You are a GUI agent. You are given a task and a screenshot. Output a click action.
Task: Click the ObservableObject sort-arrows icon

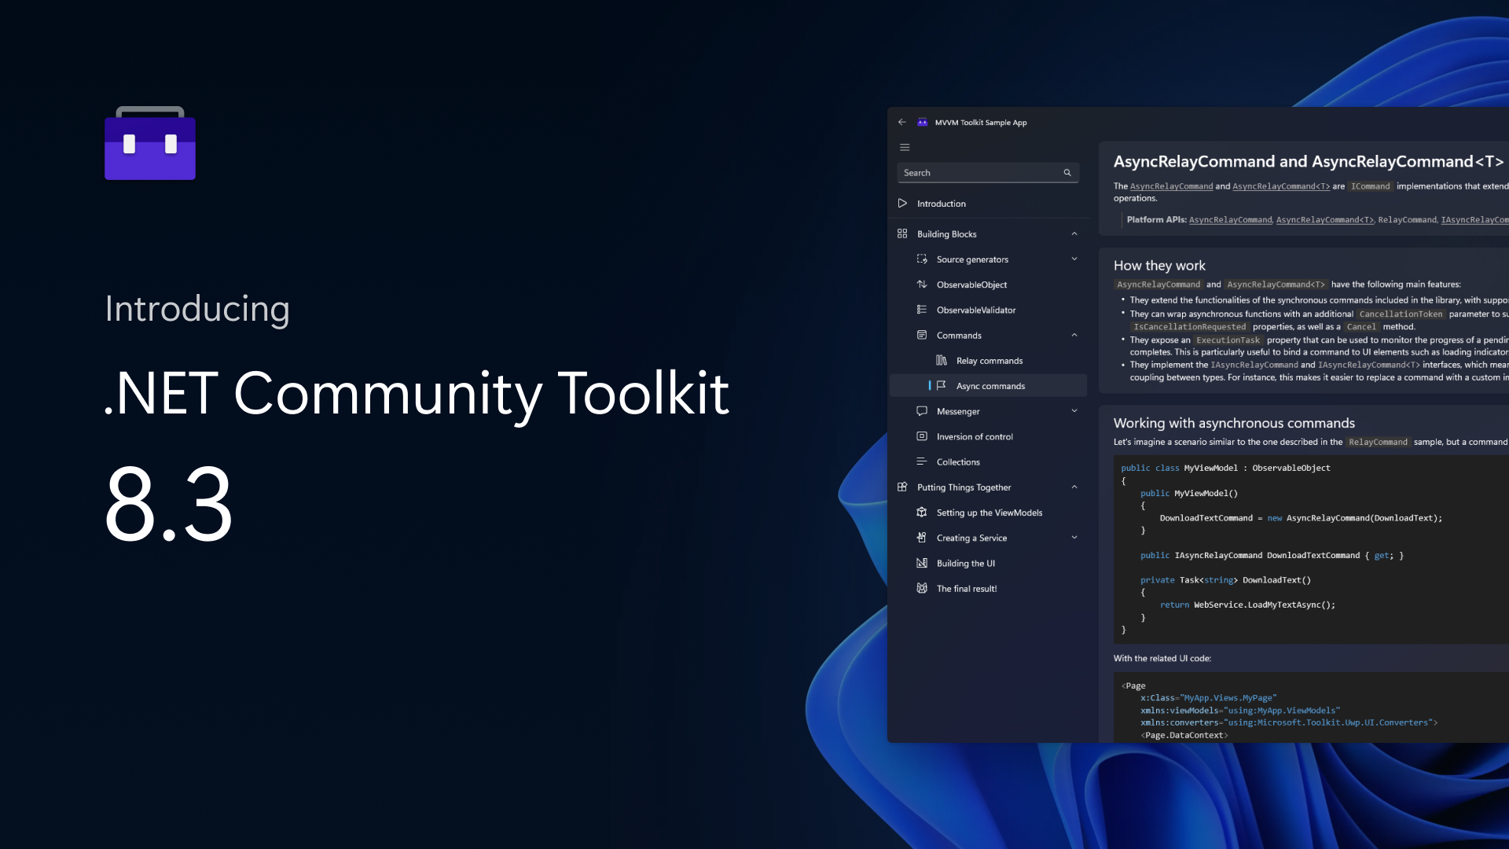pos(922,284)
